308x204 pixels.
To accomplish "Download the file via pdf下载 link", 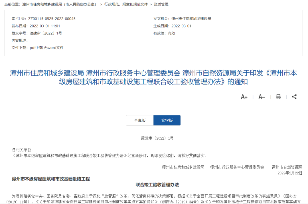I will pos(36,48).
